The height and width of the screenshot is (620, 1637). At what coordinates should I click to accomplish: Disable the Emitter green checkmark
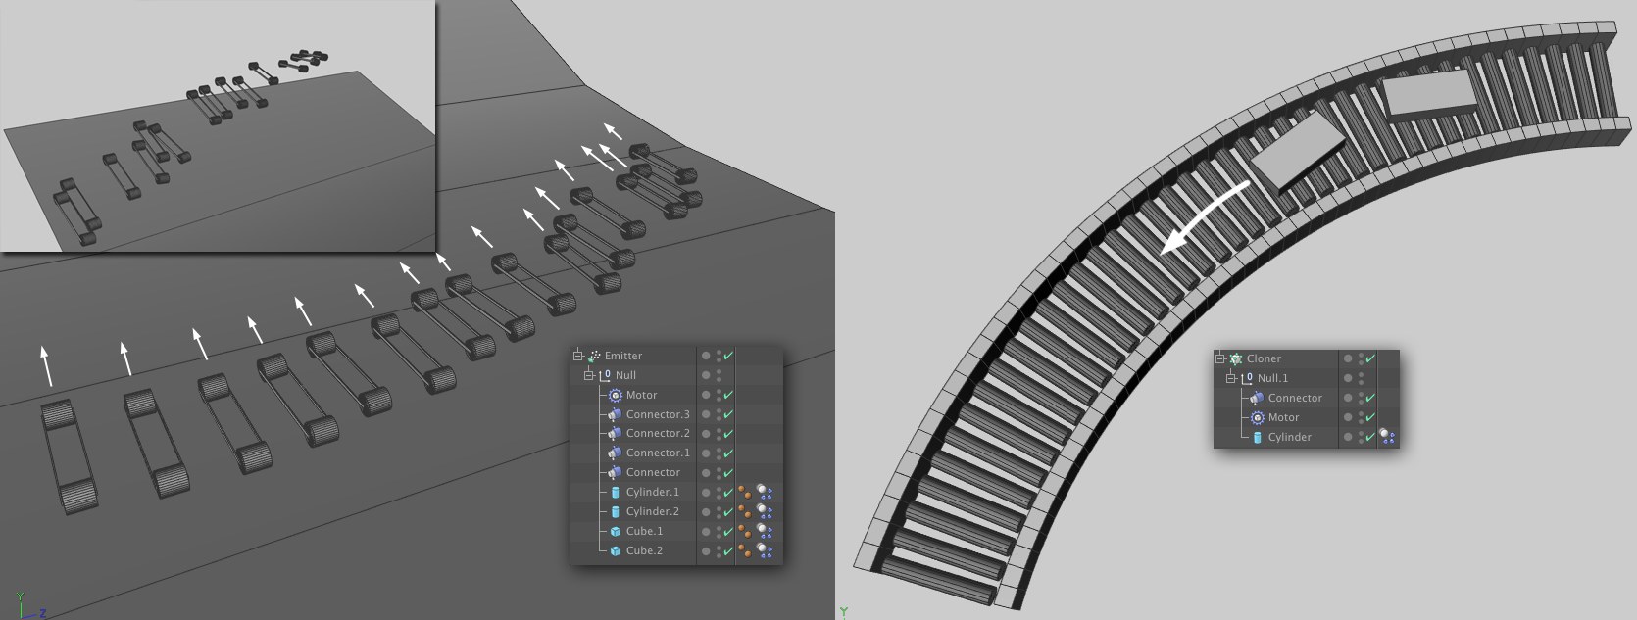point(728,356)
